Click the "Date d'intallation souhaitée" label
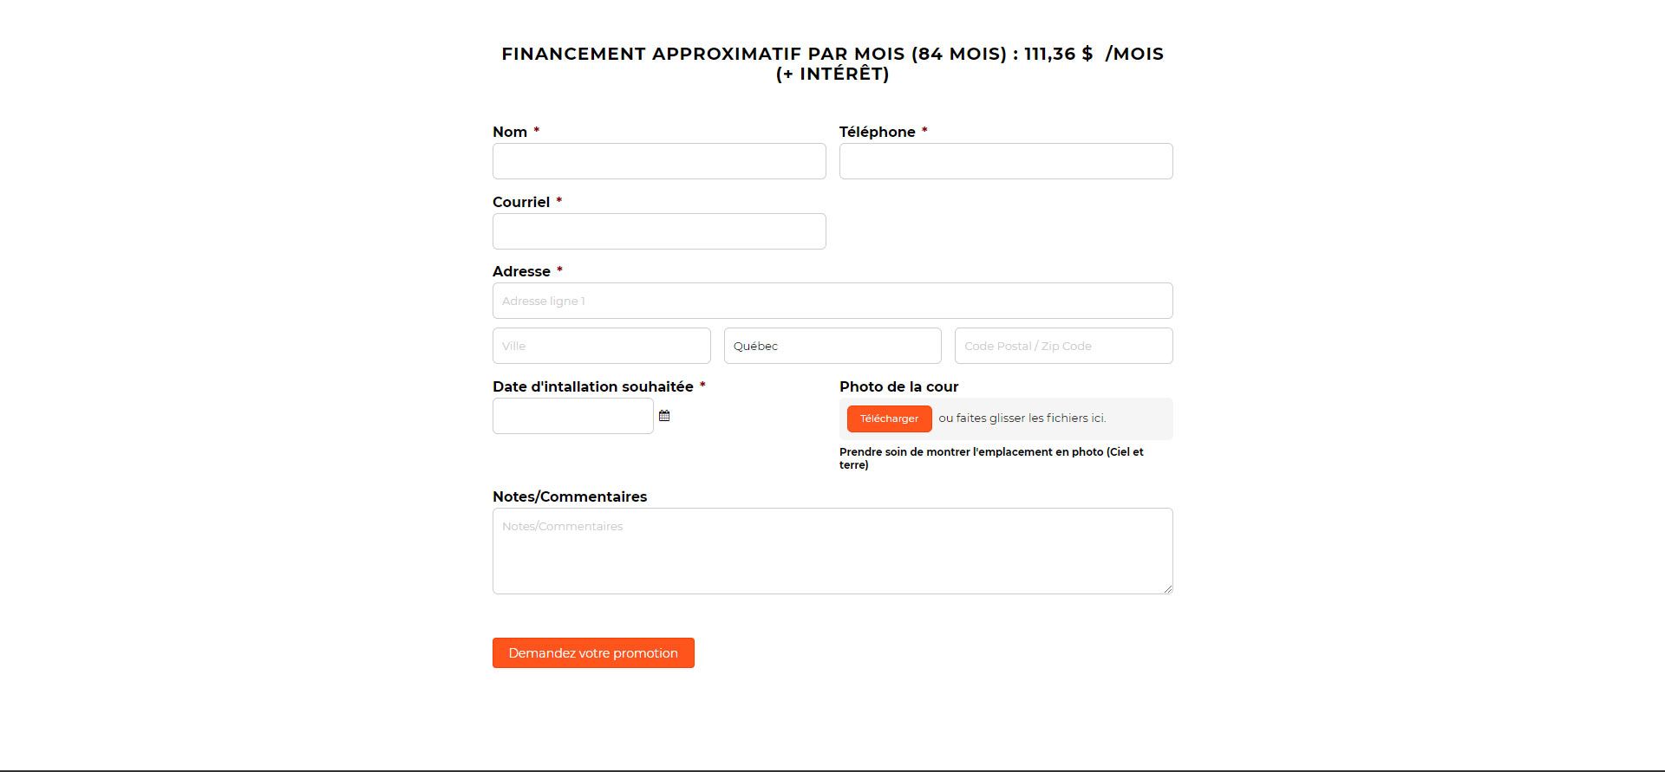 [593, 386]
